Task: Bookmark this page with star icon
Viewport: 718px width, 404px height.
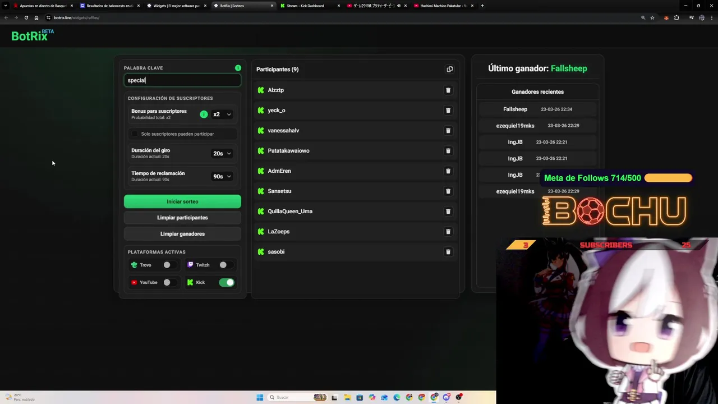Action: [652, 17]
